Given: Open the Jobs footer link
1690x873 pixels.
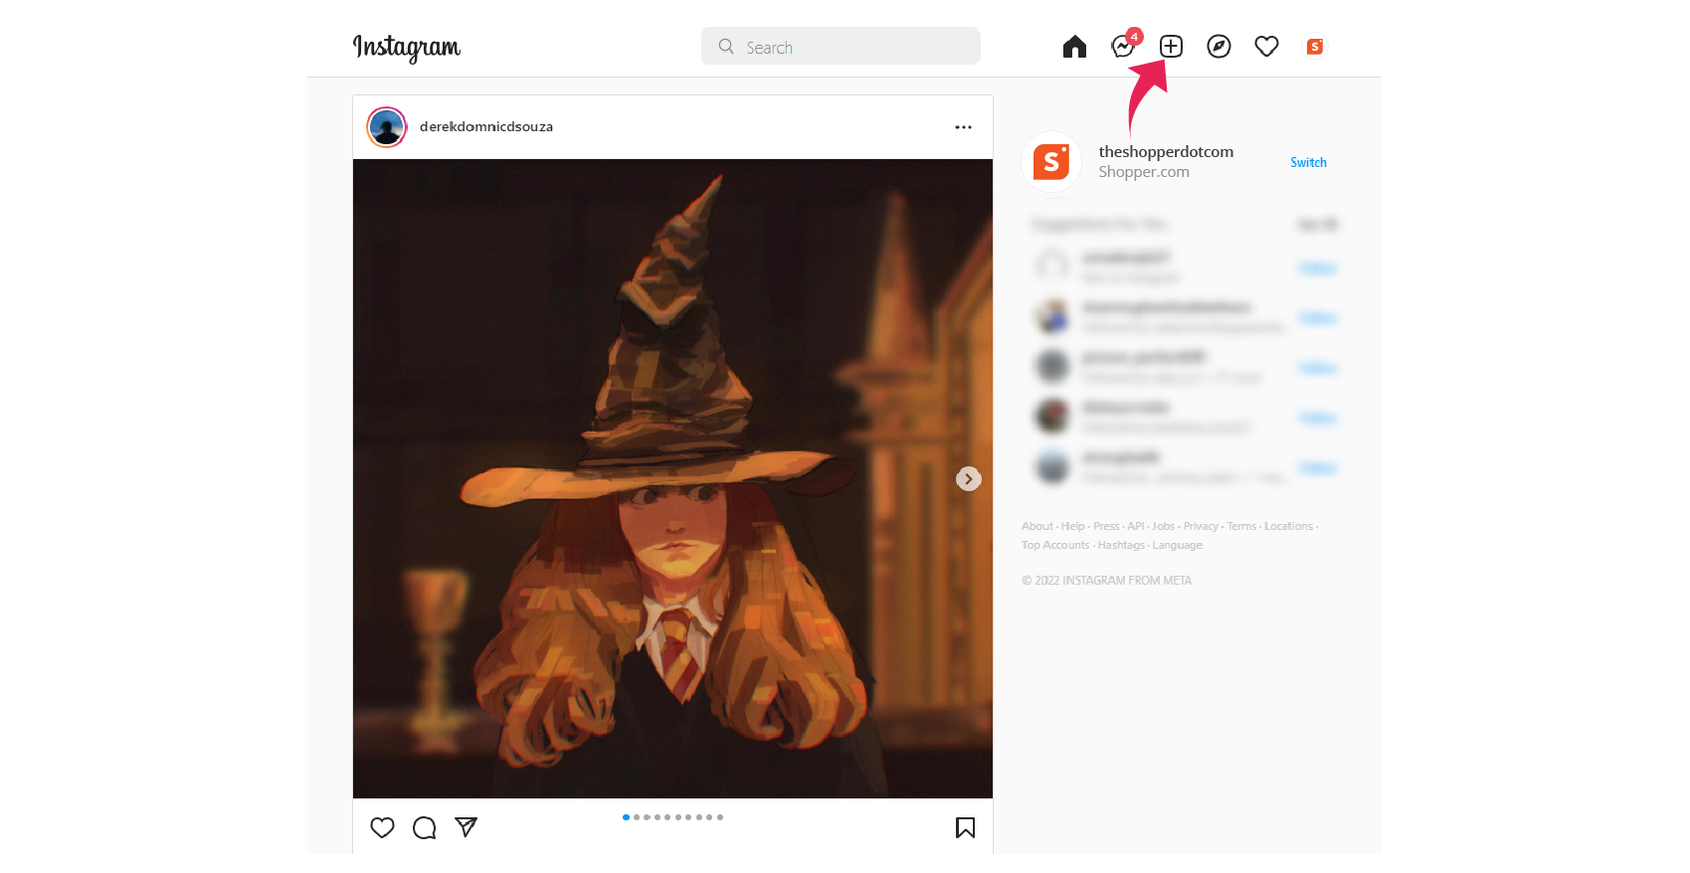Looking at the screenshot, I should tap(1164, 526).
